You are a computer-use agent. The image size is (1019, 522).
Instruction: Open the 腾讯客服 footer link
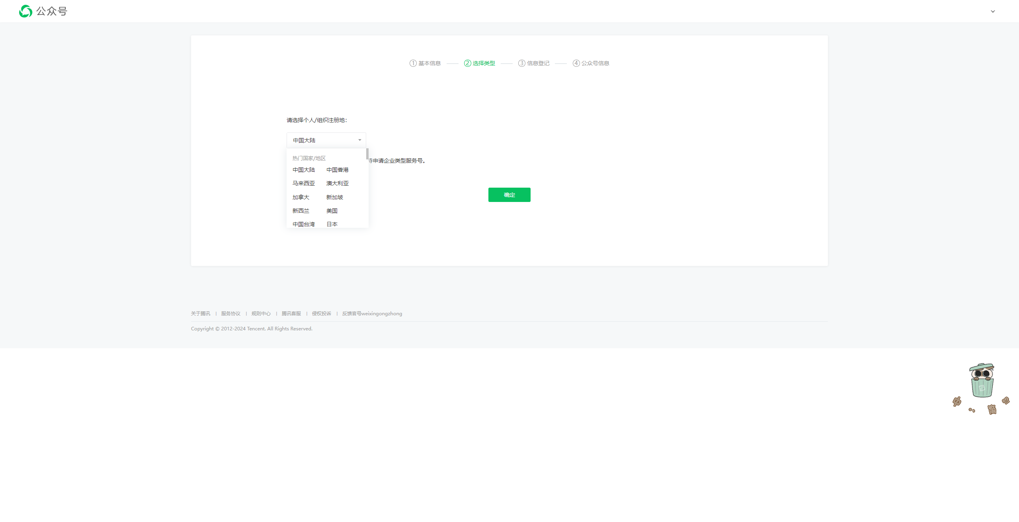[x=291, y=314]
